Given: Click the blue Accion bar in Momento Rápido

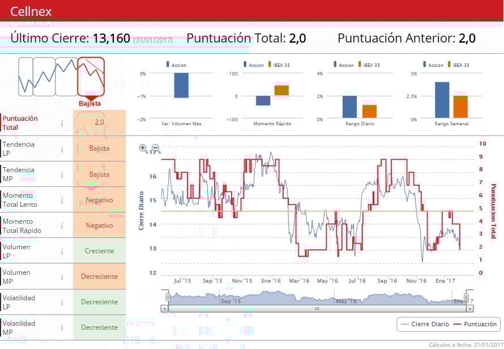Looking at the screenshot, I should 263,101.
